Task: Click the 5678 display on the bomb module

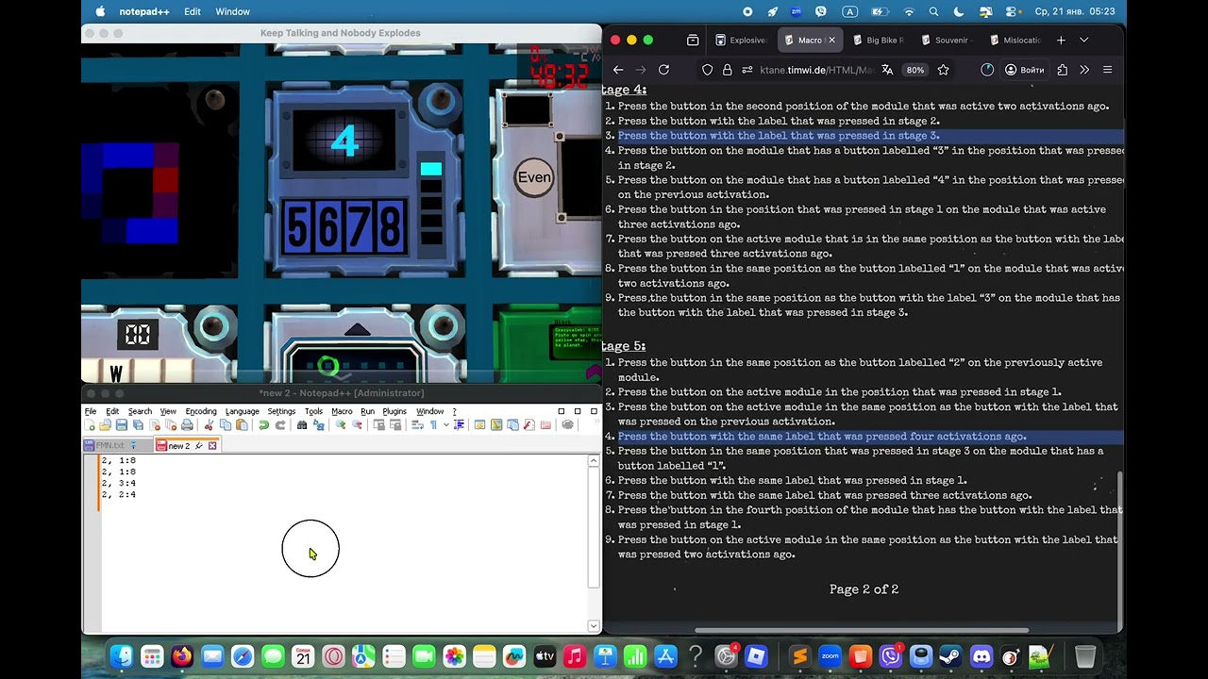Action: pos(344,228)
